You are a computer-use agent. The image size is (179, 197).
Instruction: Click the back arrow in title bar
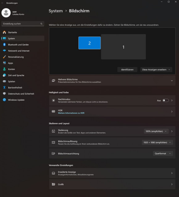pyautogui.click(x=2, y=3)
